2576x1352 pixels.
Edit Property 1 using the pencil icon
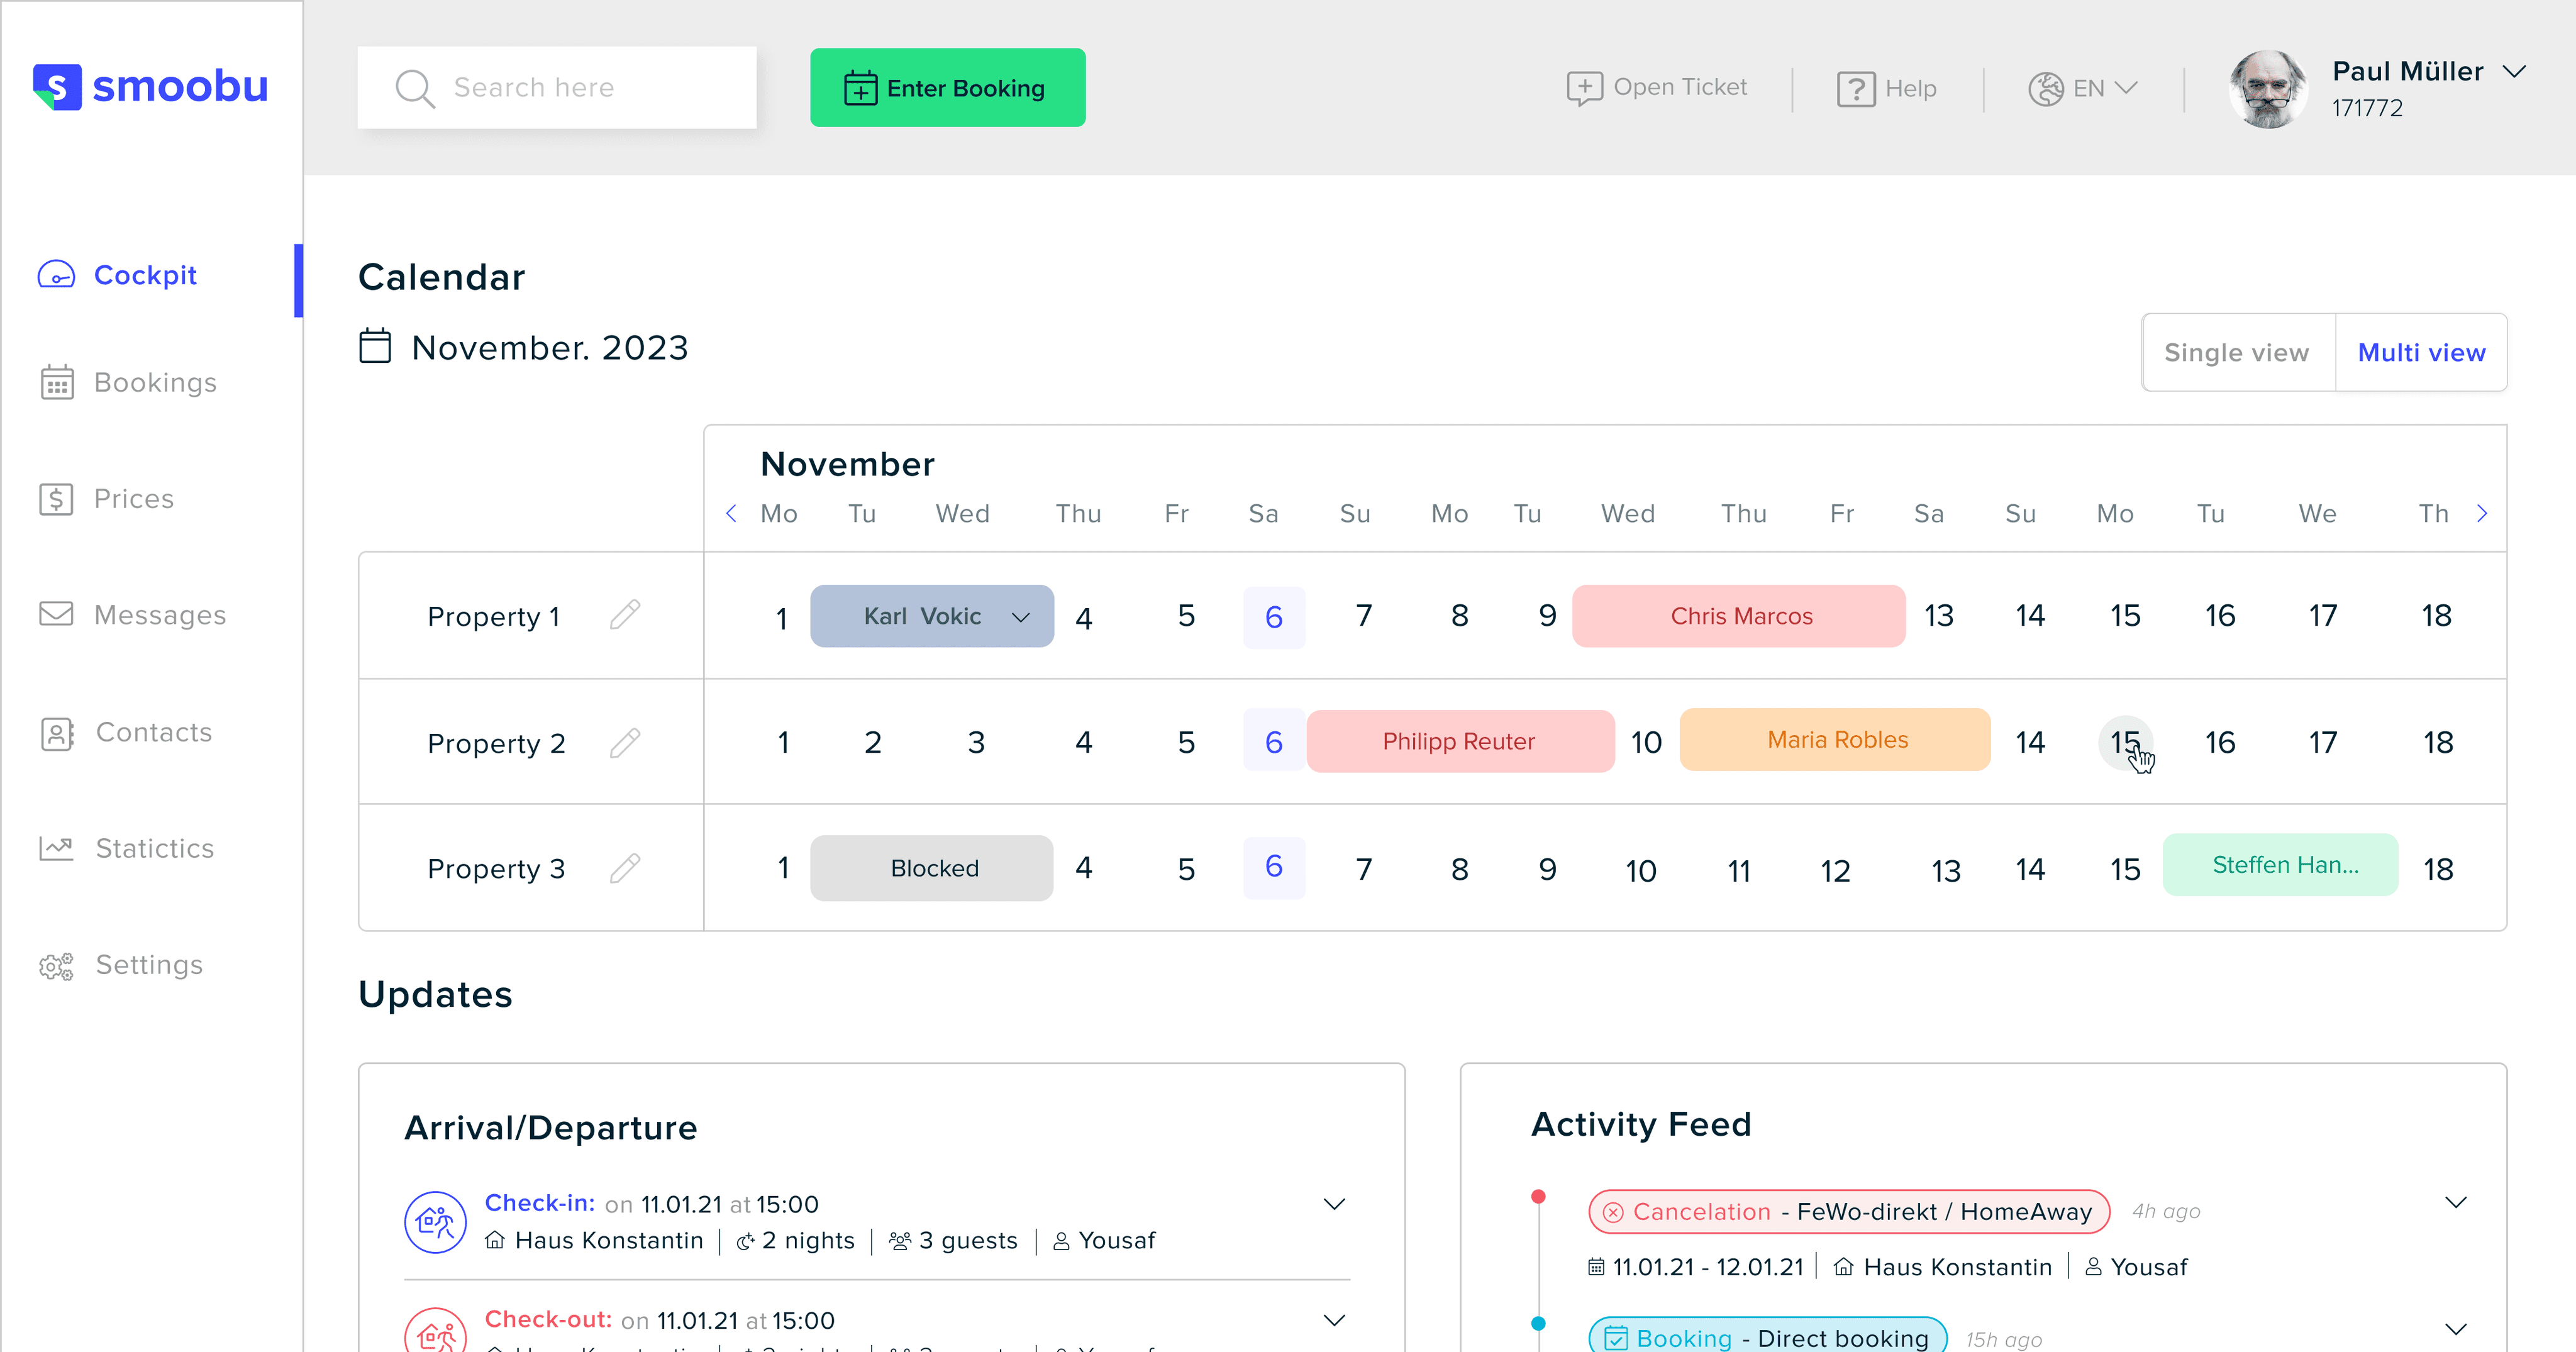625,615
